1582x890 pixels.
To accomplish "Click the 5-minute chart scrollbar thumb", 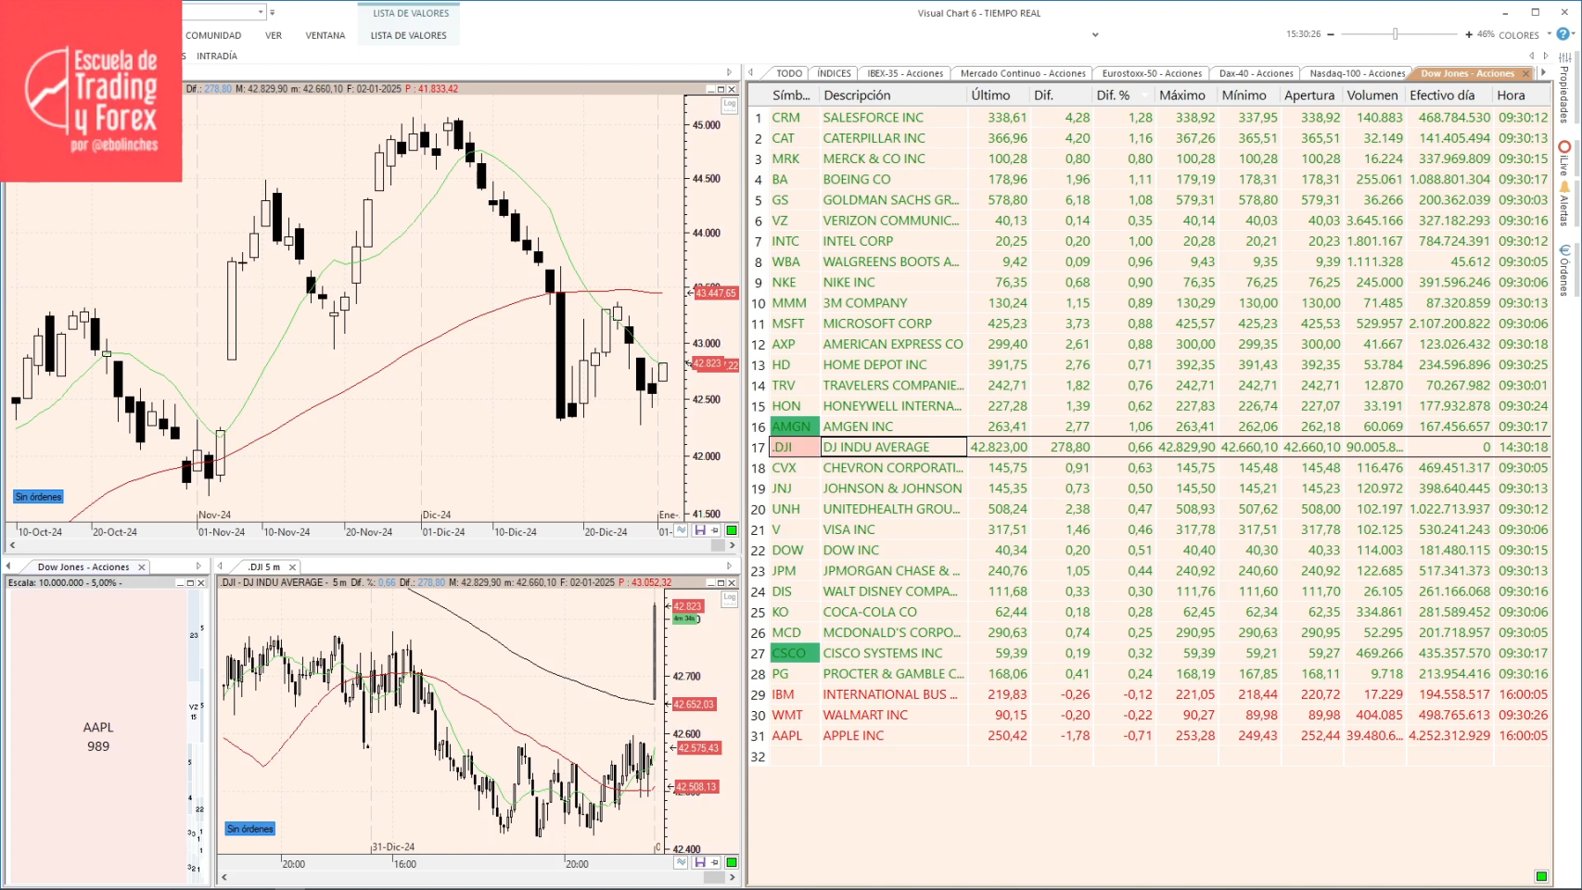I will 714,877.
